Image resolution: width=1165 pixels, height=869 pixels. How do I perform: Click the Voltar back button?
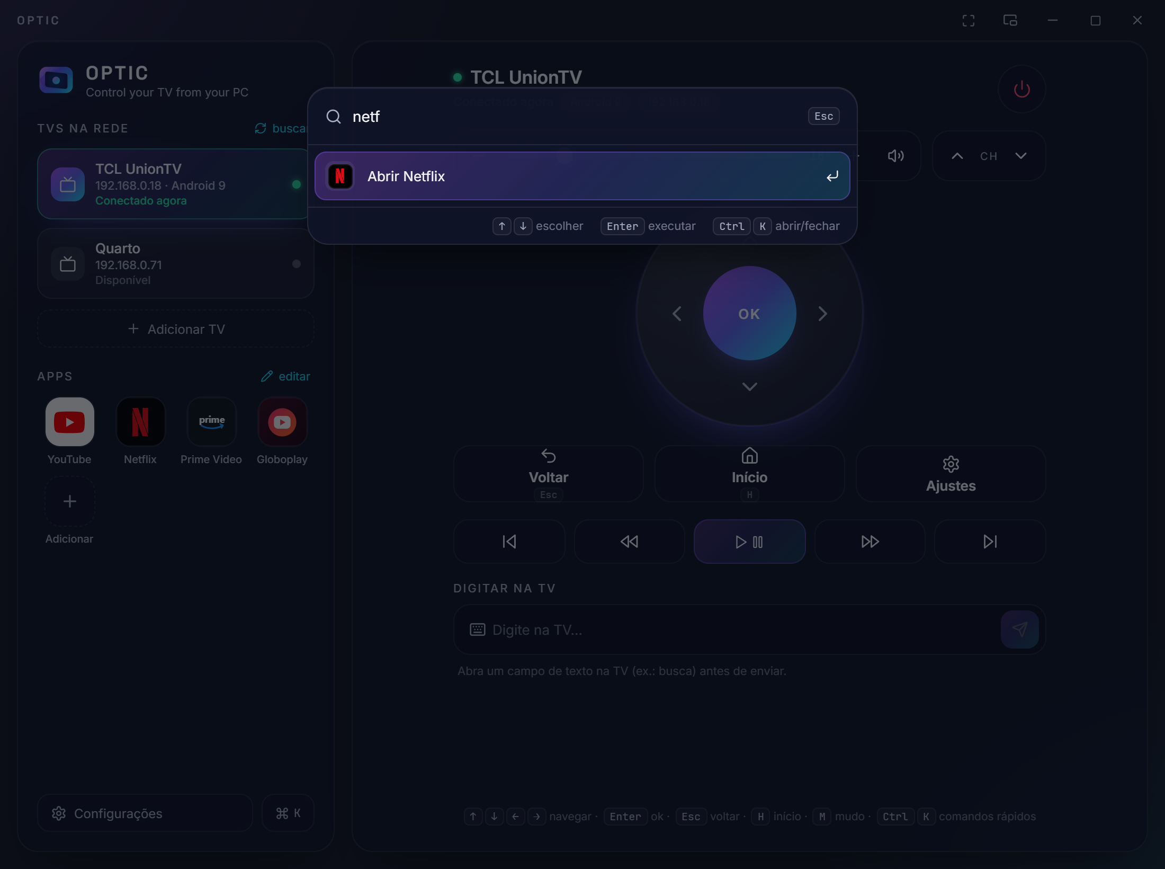click(x=548, y=474)
